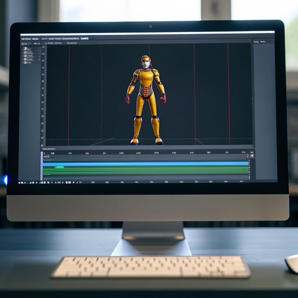Click the blue track bar in the timeline
The width and height of the screenshot is (298, 298).
[146, 164]
